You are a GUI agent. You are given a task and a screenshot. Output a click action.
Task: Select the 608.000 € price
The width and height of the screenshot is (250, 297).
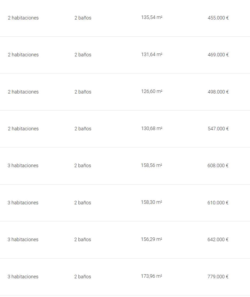tap(218, 166)
